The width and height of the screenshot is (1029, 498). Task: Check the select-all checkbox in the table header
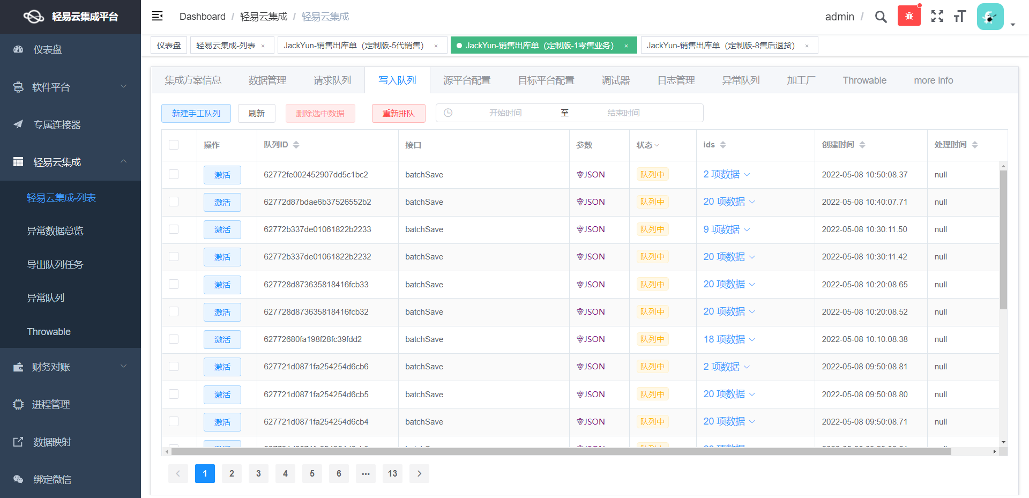click(173, 145)
